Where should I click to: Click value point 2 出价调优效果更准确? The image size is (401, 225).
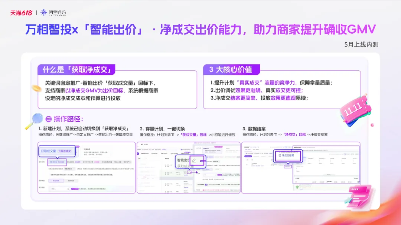point(257,90)
